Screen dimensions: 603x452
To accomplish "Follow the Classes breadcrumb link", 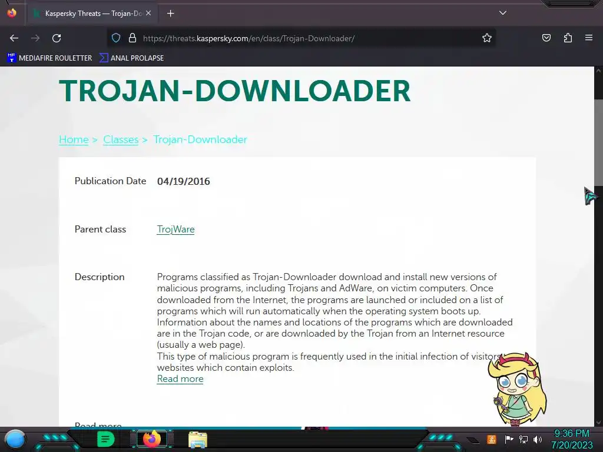I will pos(121,139).
